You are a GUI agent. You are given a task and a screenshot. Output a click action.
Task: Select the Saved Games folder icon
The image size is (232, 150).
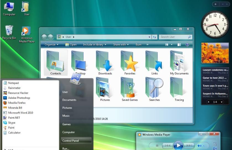point(130,89)
